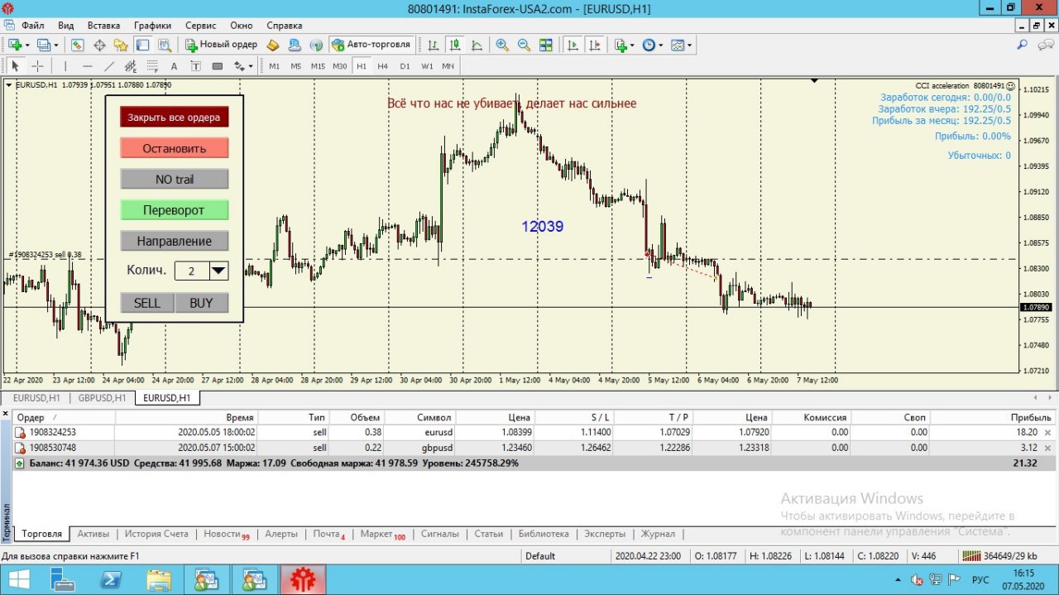Click the Остановить button

[174, 149]
